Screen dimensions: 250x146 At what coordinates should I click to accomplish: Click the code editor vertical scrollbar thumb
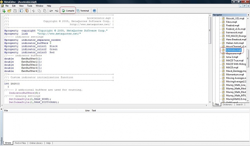(x=210, y=30)
